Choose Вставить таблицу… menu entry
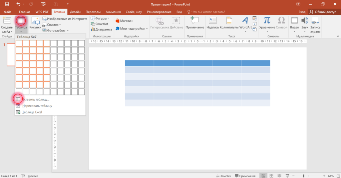 coord(50,99)
